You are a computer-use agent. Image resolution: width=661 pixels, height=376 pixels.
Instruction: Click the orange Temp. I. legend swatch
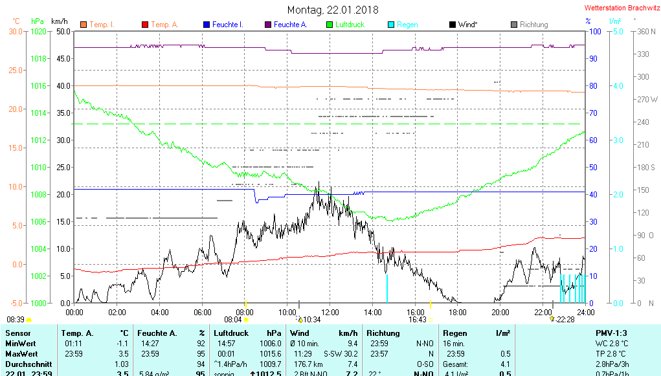pos(83,25)
